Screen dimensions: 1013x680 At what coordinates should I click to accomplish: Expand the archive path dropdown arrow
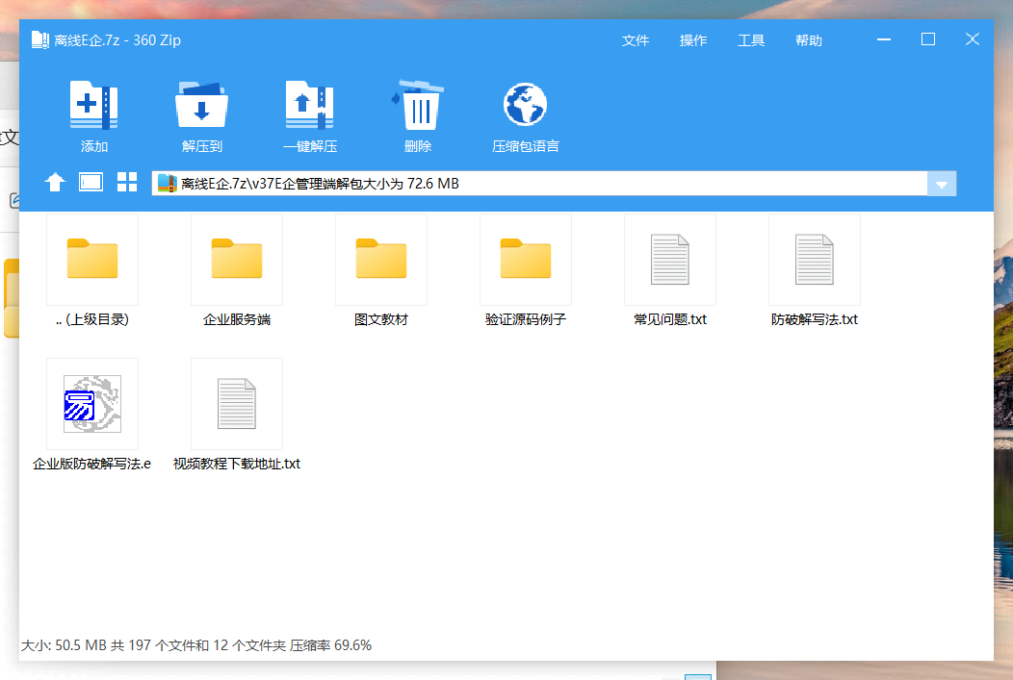942,184
